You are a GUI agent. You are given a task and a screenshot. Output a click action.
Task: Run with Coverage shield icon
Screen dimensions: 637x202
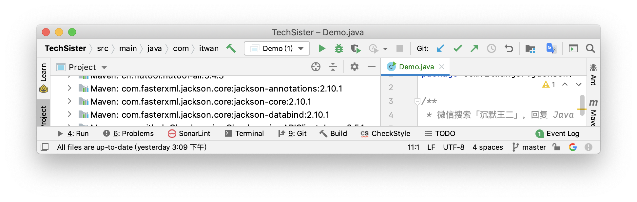click(355, 49)
